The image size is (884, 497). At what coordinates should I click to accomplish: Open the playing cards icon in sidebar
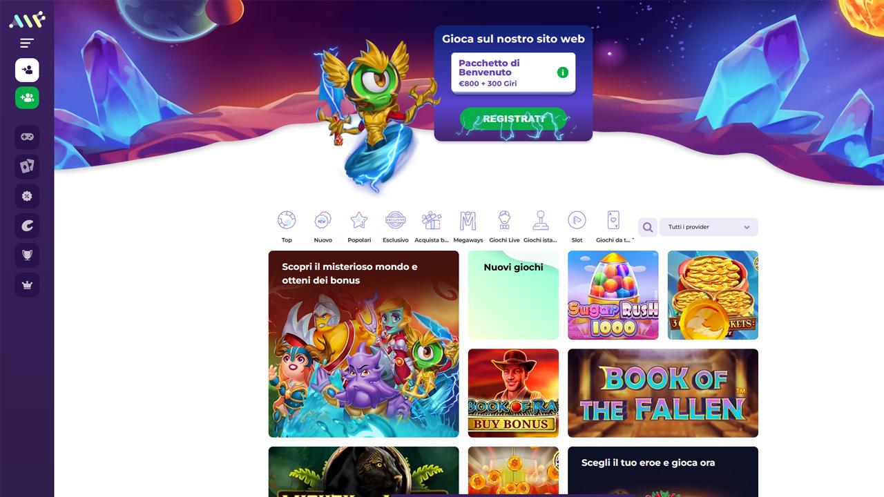click(x=27, y=166)
